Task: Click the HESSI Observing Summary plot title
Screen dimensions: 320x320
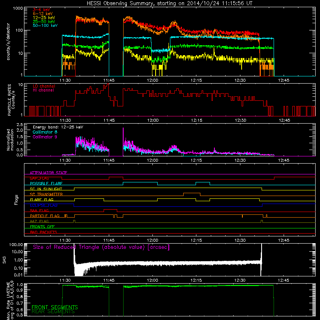Action: click(x=169, y=4)
